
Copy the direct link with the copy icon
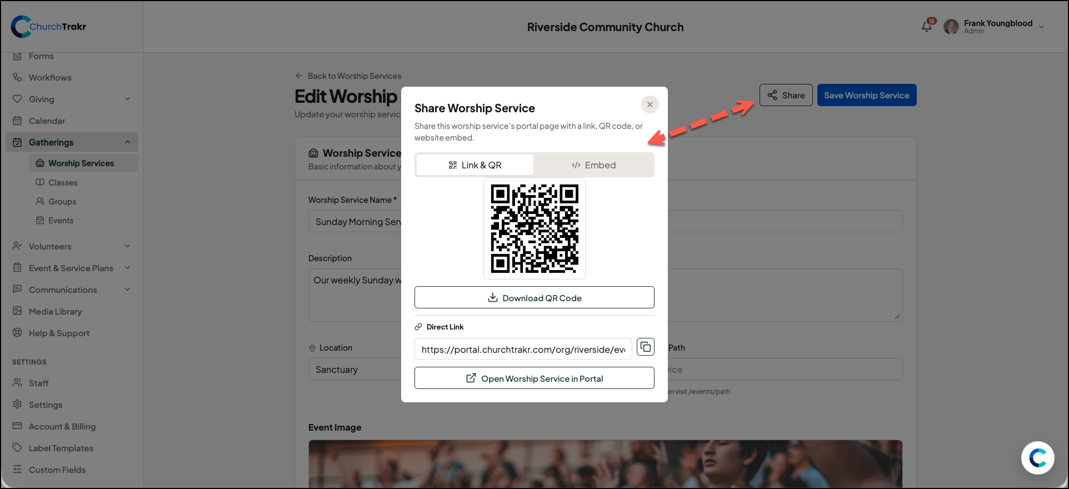click(645, 347)
